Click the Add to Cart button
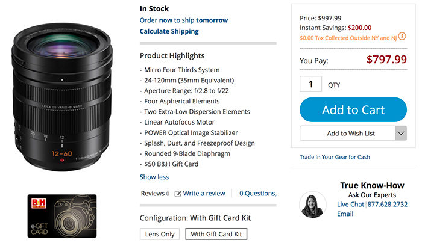422x243 pixels. pyautogui.click(x=353, y=109)
